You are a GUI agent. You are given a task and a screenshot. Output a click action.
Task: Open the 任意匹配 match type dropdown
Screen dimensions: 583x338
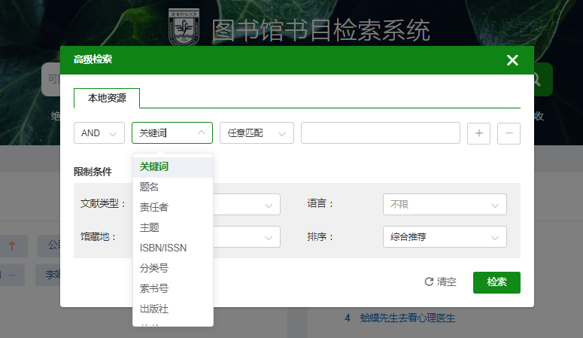point(256,133)
